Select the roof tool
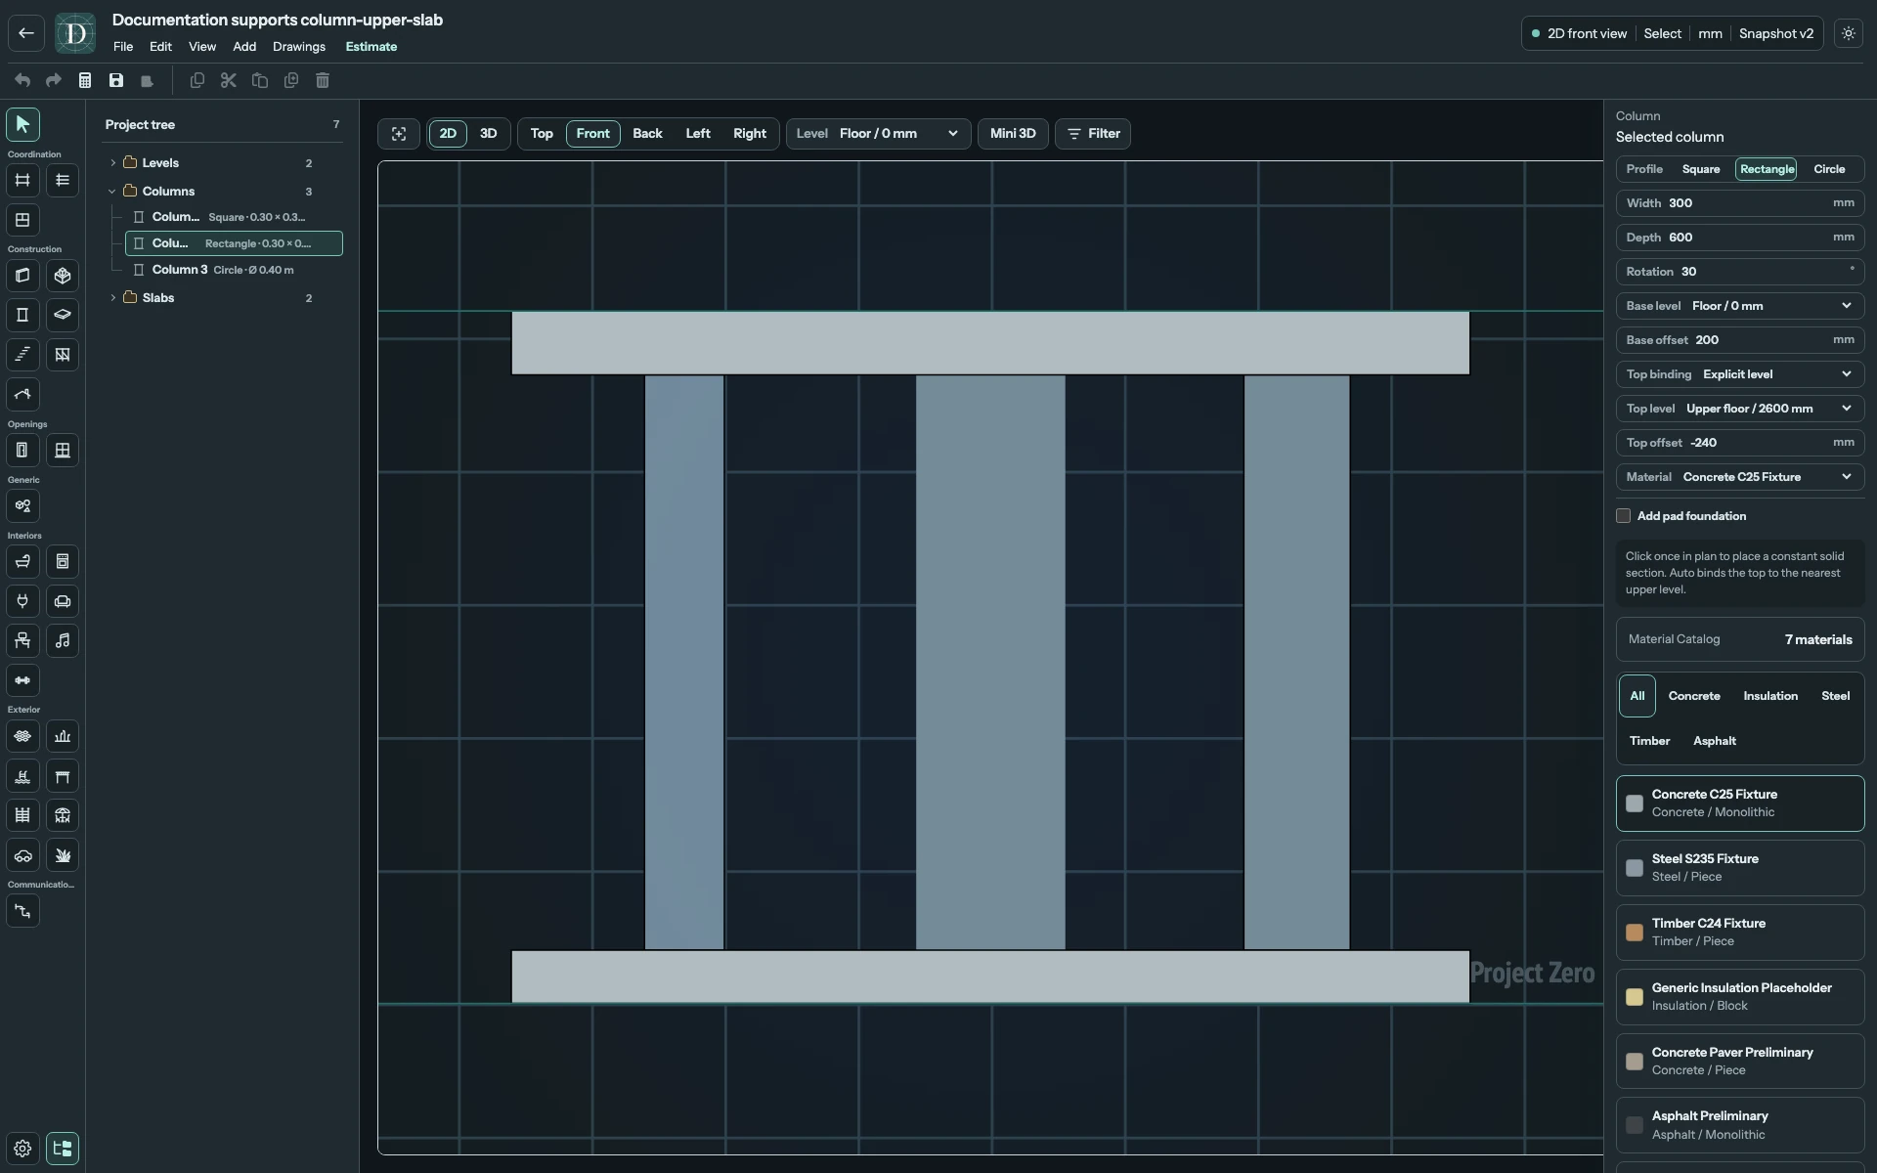Viewport: 1877px width, 1173px height. click(x=22, y=395)
